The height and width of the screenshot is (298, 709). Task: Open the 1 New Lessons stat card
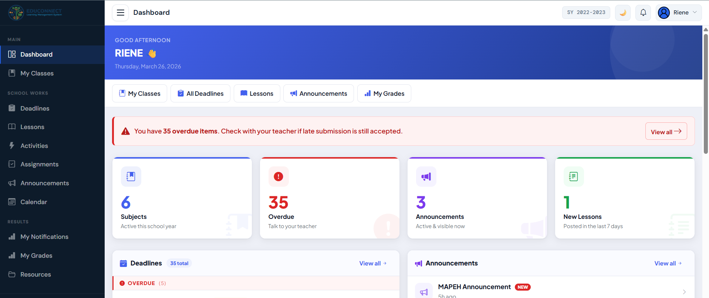(625, 198)
